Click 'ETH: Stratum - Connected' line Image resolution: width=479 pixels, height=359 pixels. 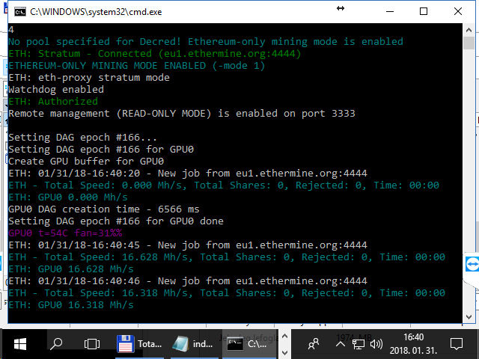coord(155,54)
